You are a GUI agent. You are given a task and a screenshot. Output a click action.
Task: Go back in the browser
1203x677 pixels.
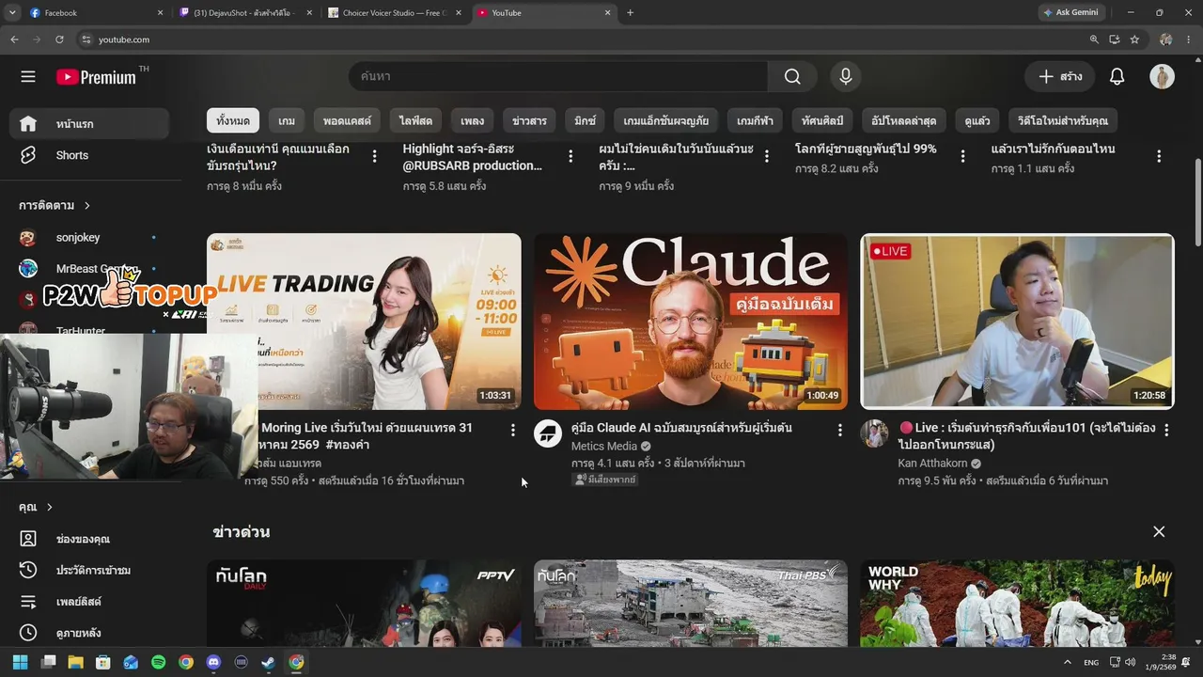(x=14, y=39)
